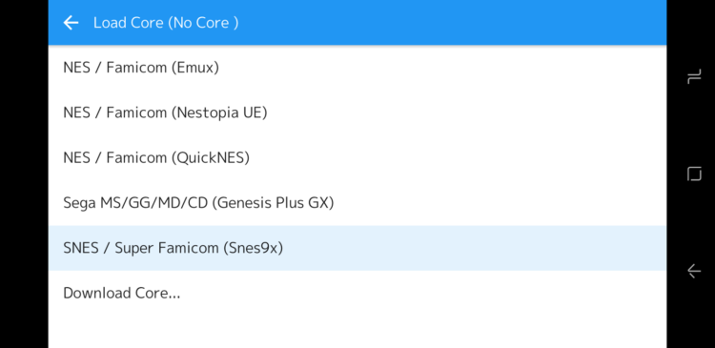Select the Genesis Plus GX entry
The image size is (715, 348).
pyautogui.click(x=357, y=202)
